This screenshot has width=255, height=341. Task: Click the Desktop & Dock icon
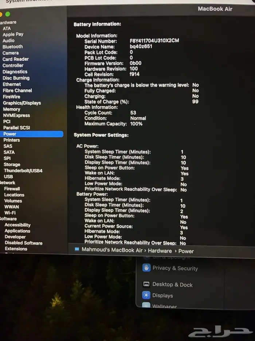coord(146,284)
